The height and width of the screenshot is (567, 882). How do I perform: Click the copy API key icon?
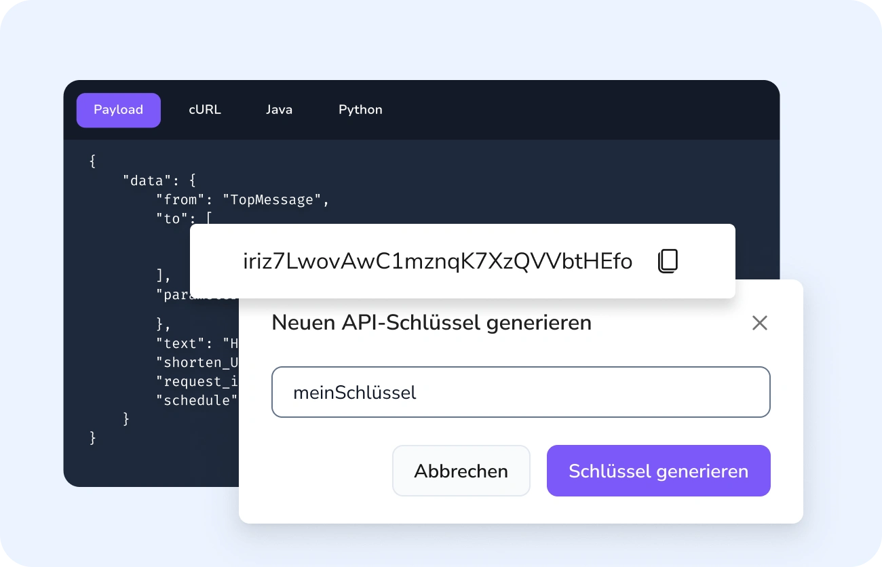668,261
